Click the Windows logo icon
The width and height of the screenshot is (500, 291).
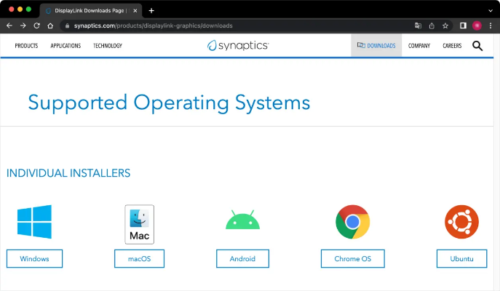tap(35, 222)
